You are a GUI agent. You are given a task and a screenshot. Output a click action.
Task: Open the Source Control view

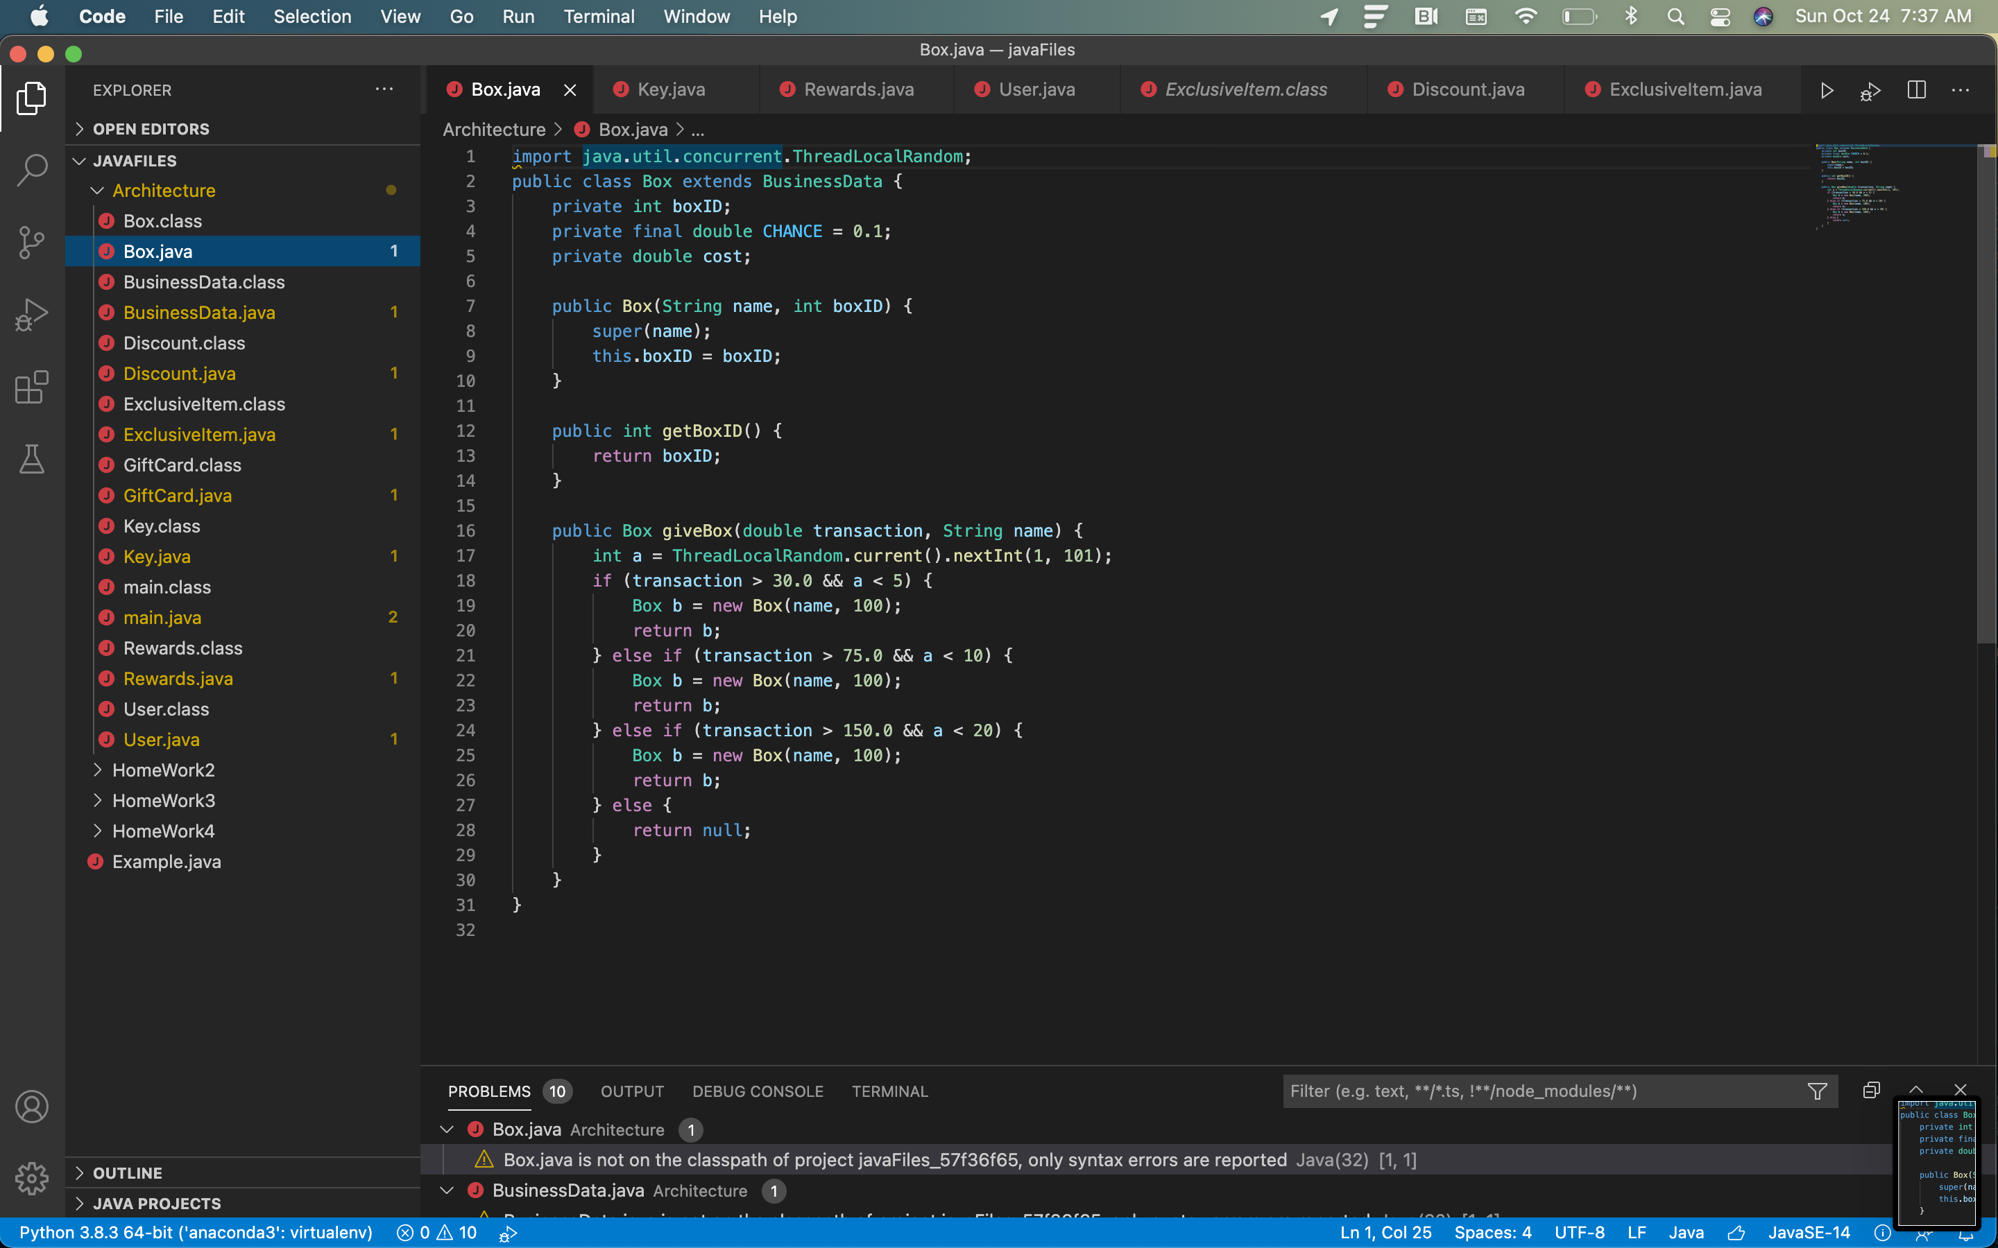pyautogui.click(x=31, y=243)
